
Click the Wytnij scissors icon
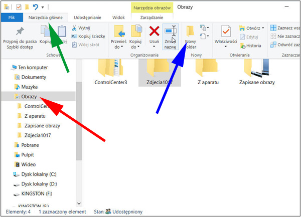click(x=74, y=28)
